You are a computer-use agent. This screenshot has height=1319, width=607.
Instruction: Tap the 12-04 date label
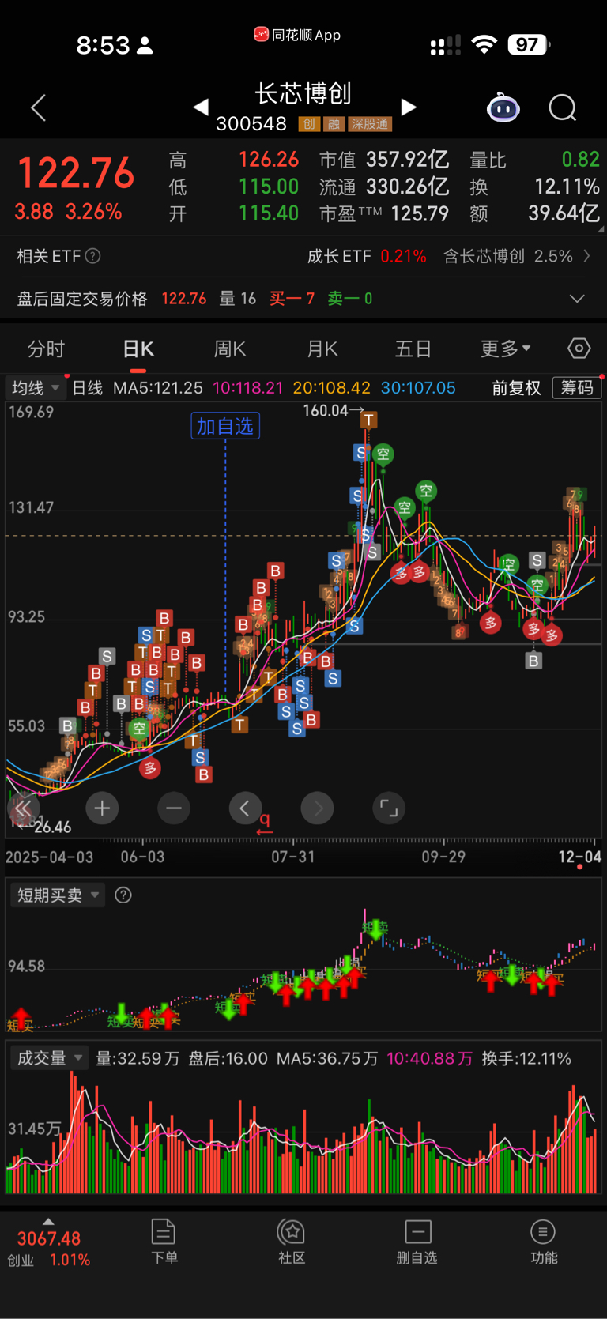[x=579, y=857]
